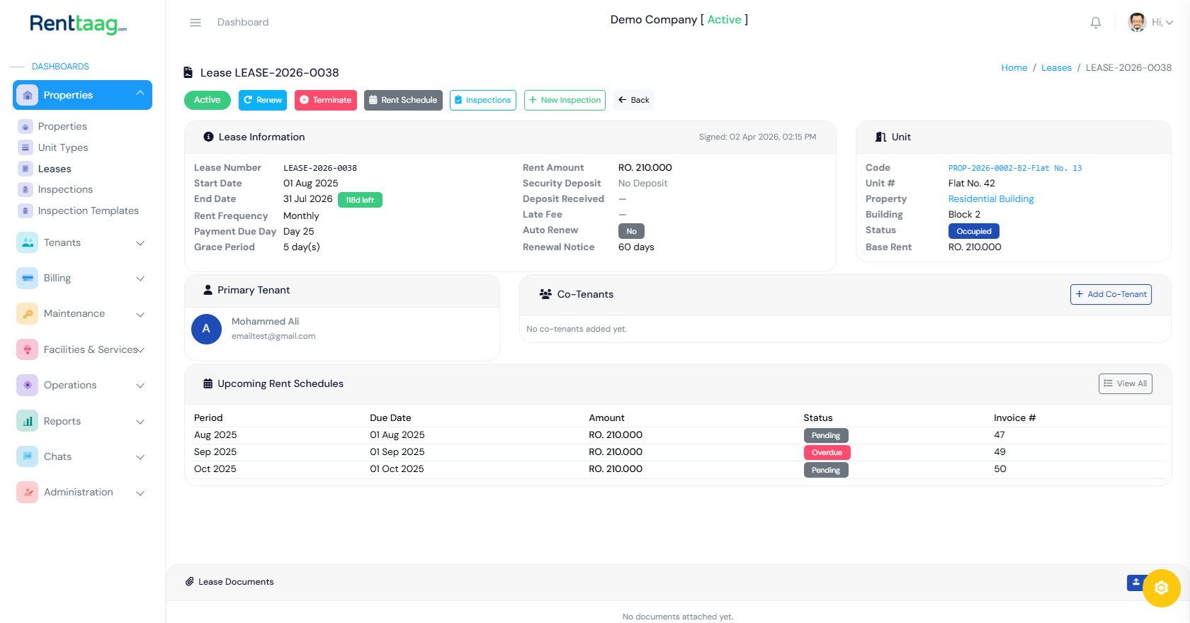Click the Reports chart icon
This screenshot has height=623, width=1190.
click(x=28, y=421)
